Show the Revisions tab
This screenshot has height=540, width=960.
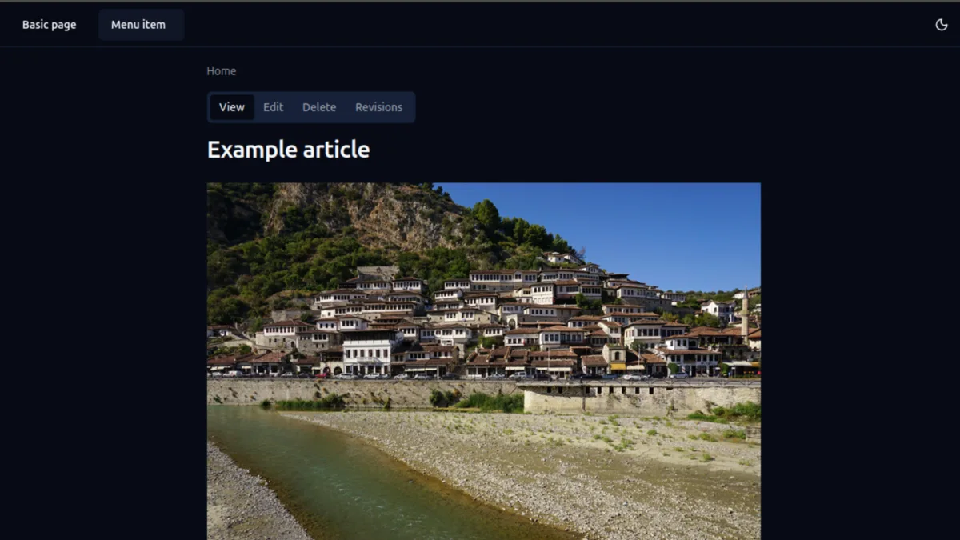(x=378, y=107)
